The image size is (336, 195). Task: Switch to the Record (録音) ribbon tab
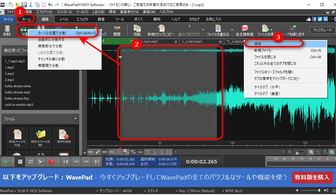101,19
